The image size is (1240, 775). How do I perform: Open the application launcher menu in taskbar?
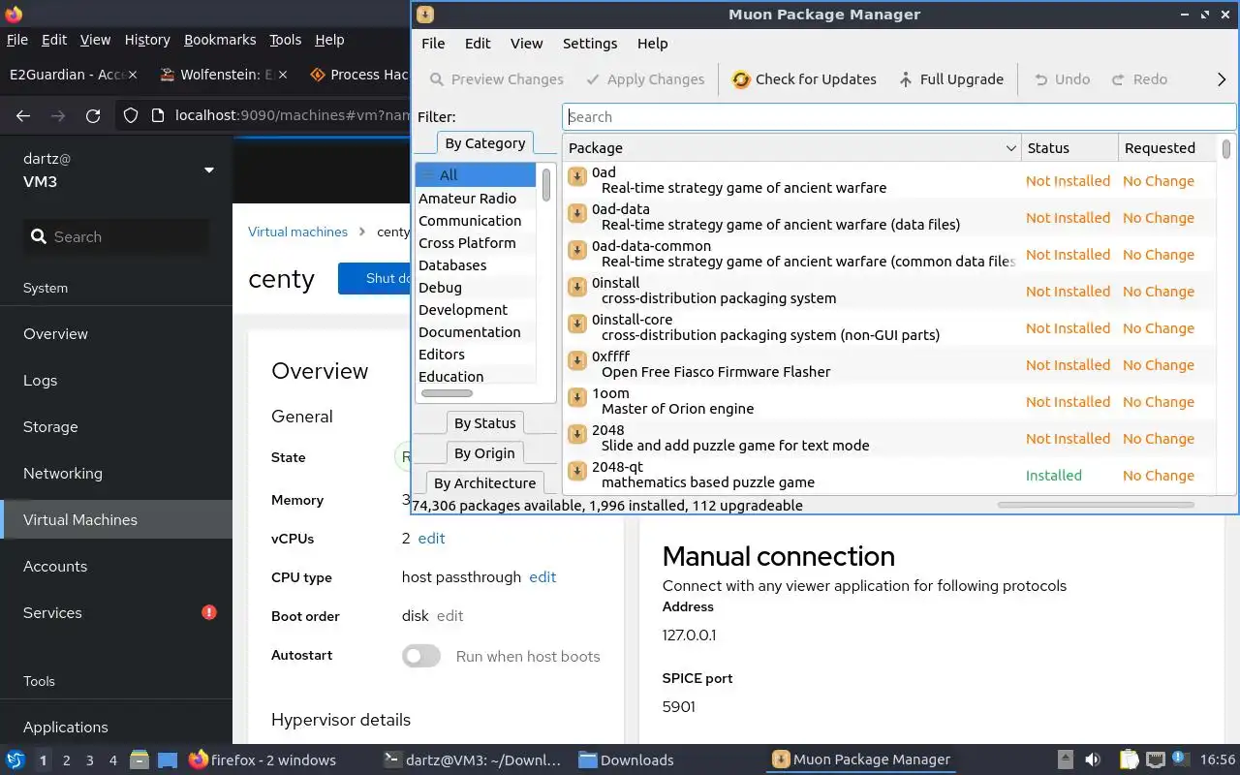click(x=15, y=760)
